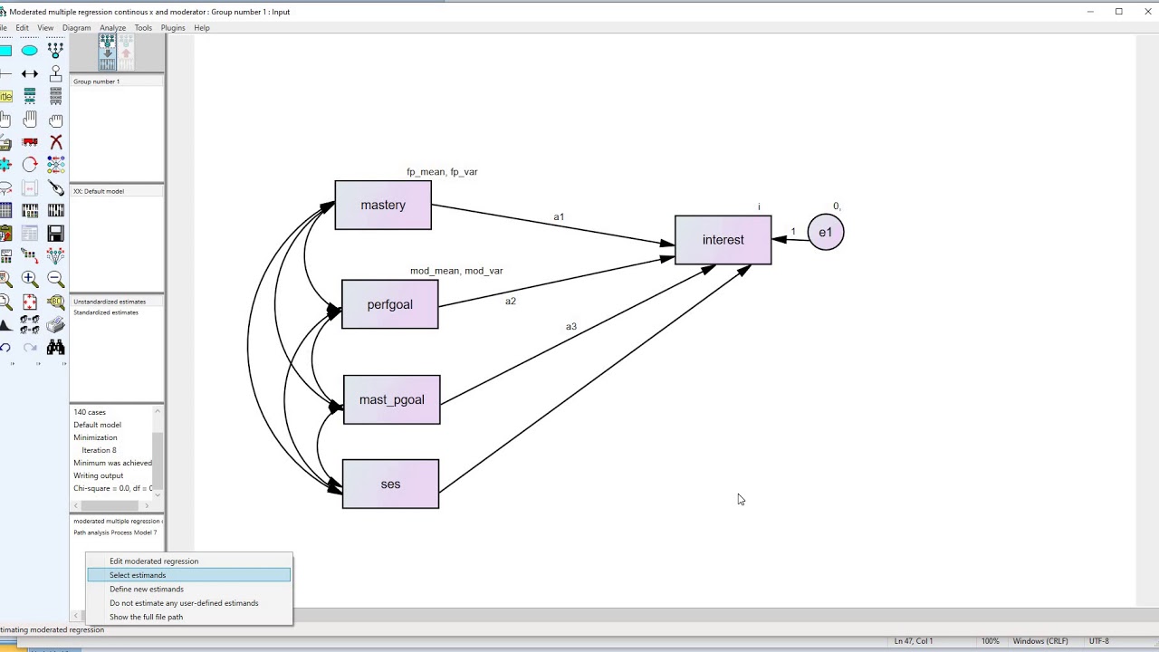Choose Define new estimands menu entry
This screenshot has width=1159, height=652.
(x=189, y=590)
